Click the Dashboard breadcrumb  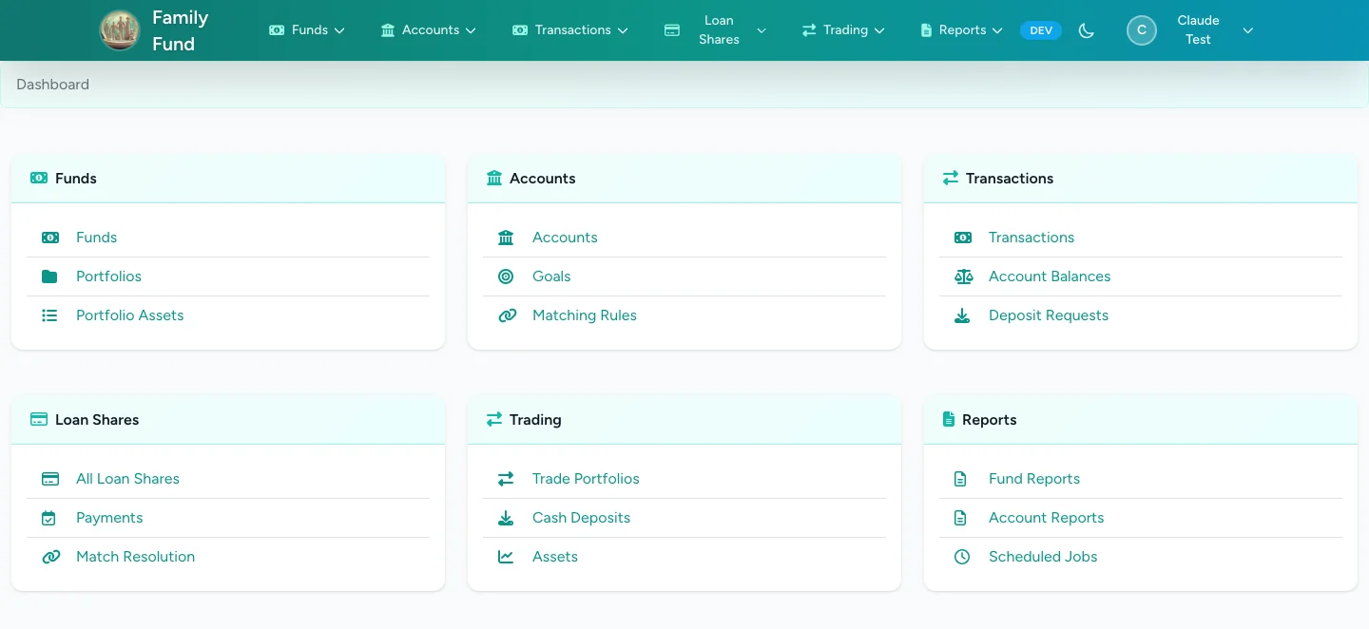point(53,85)
